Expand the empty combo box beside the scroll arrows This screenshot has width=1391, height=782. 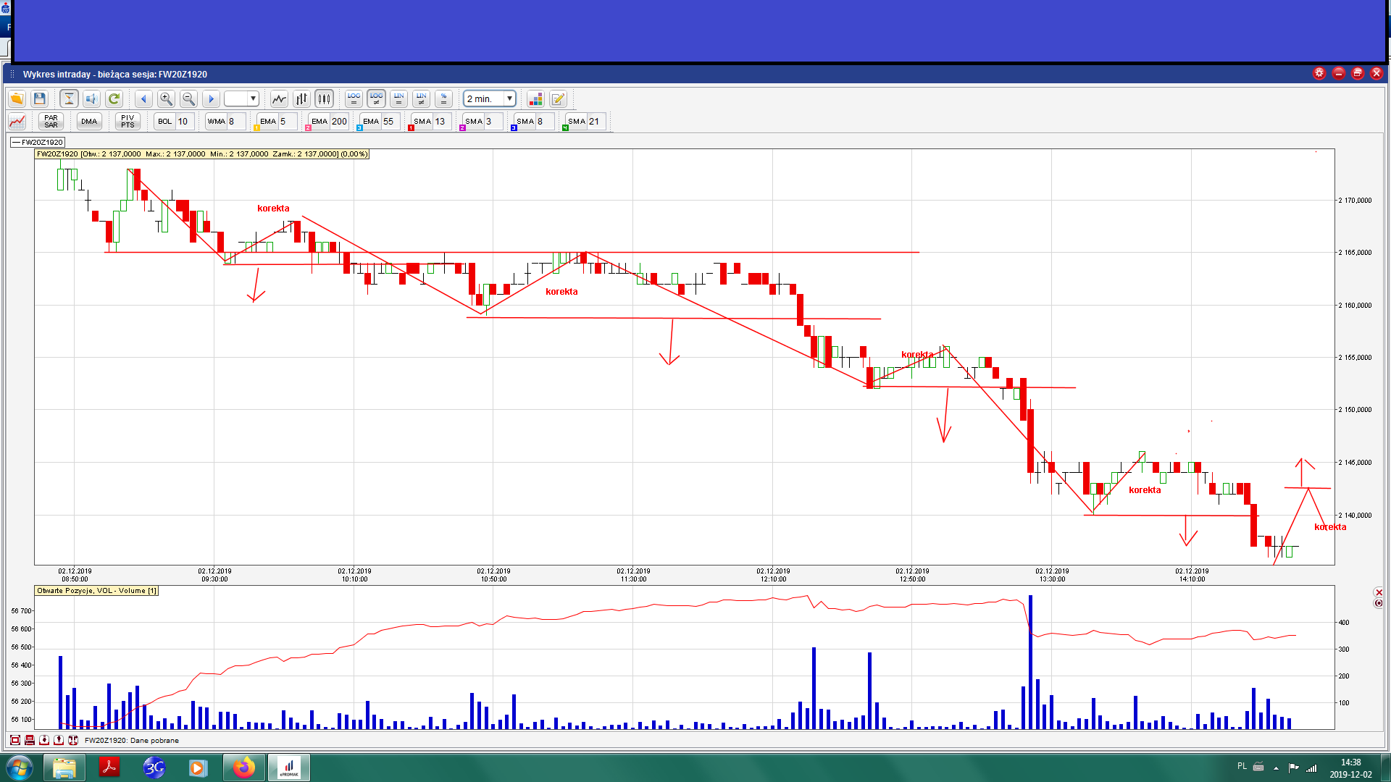(253, 98)
